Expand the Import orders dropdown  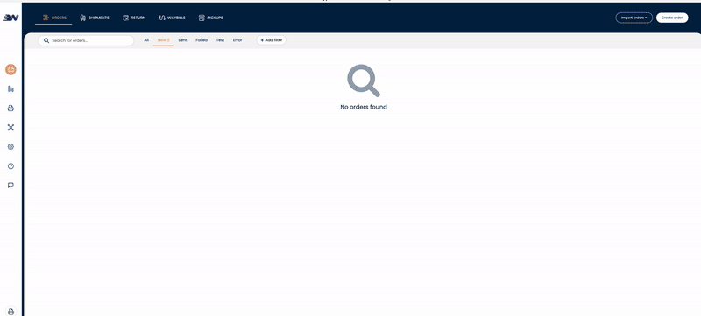click(x=634, y=18)
